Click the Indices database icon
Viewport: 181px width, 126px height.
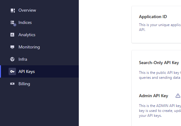coord(13,23)
